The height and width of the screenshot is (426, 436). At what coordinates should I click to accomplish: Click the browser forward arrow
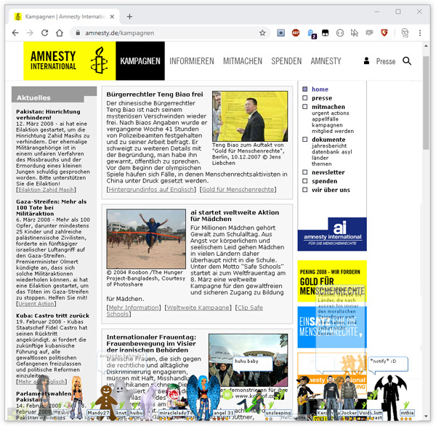tap(30, 33)
